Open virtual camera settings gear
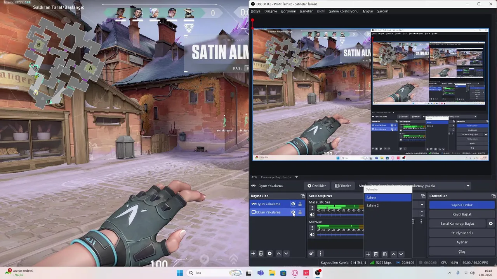Screen dimensions: 497x279 [491, 224]
